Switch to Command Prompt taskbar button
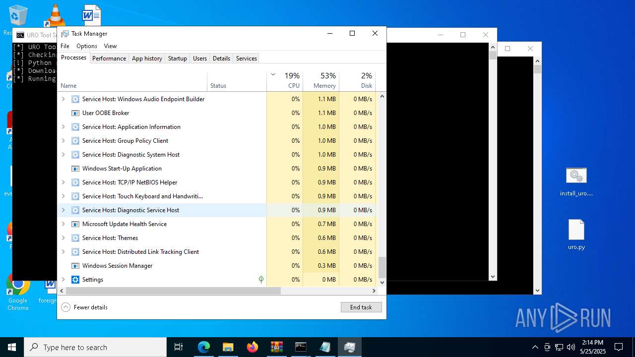The height and width of the screenshot is (357, 635). (301, 347)
